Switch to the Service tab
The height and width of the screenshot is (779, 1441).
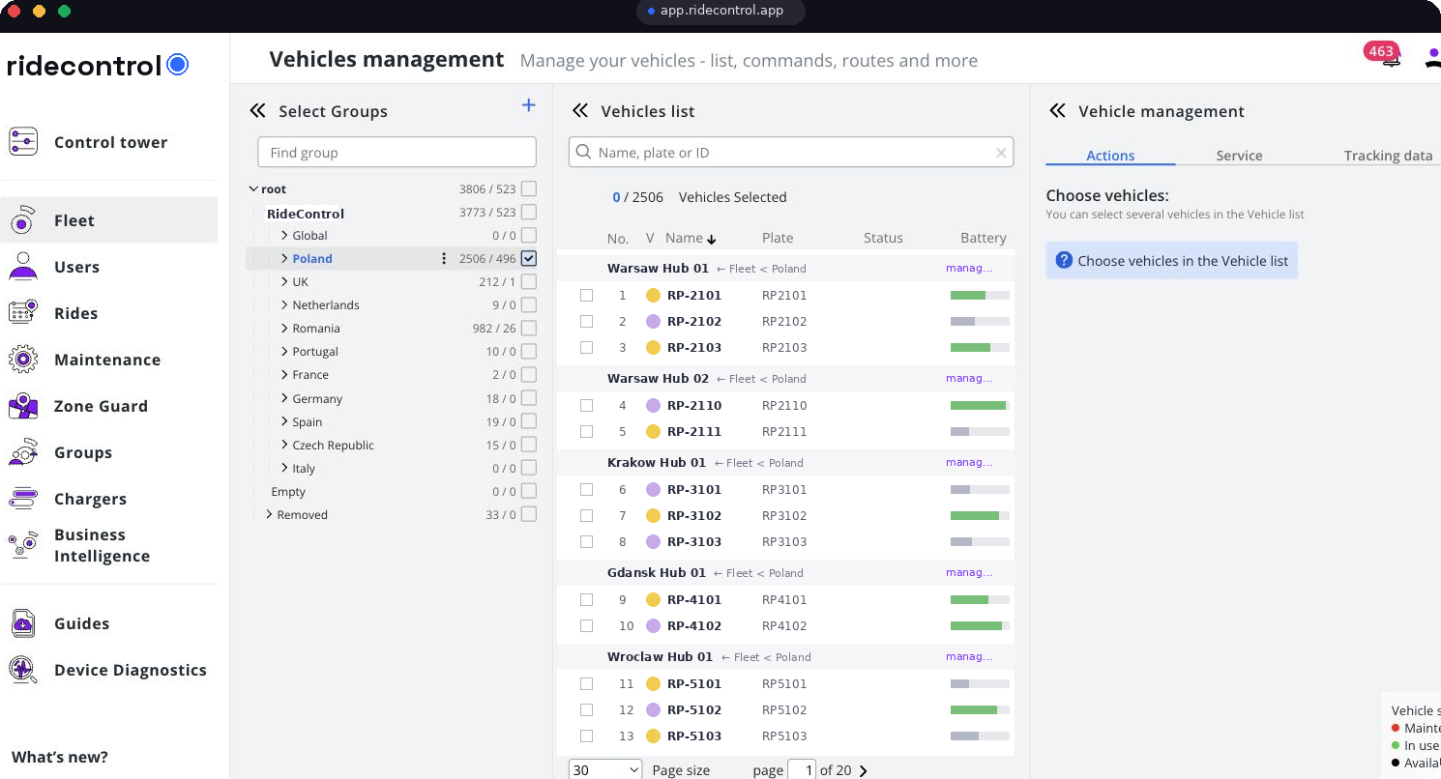(x=1239, y=156)
